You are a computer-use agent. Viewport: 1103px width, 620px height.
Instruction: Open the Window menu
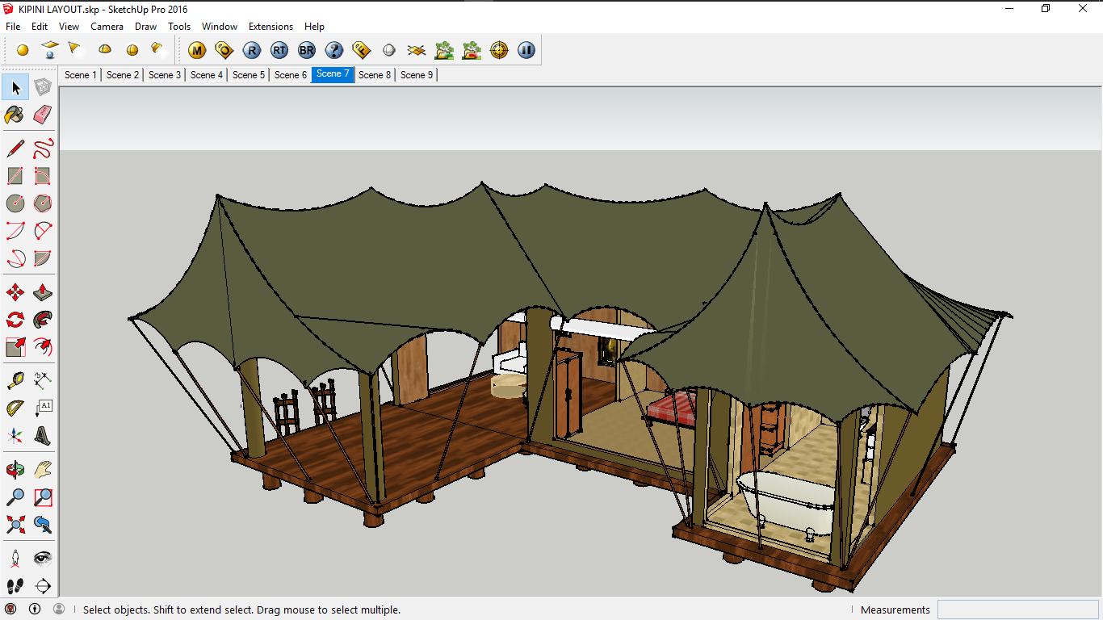219,27
